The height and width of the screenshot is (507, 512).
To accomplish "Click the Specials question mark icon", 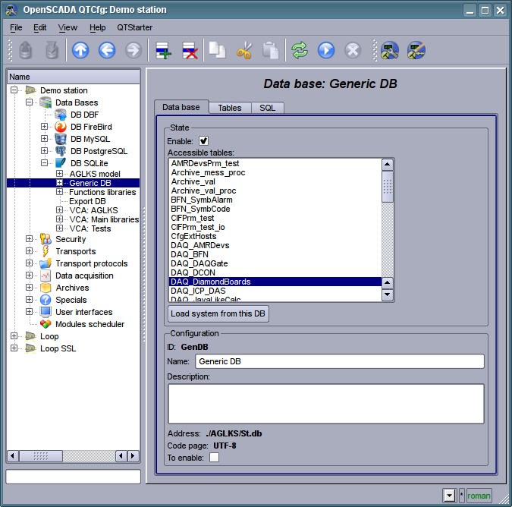I will point(46,300).
